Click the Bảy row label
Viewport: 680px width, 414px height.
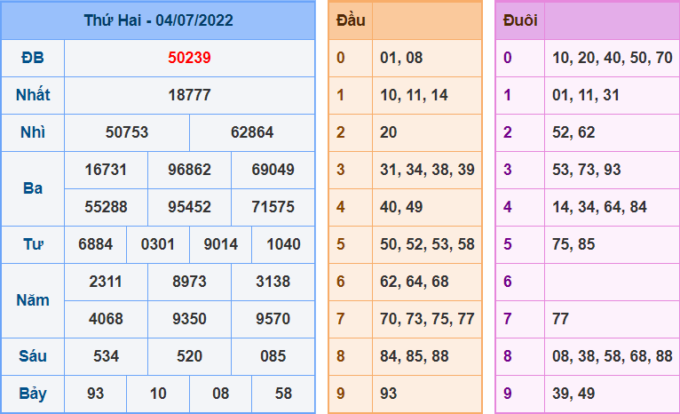click(33, 394)
